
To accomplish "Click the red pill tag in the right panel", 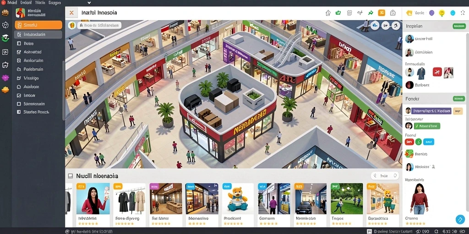I will pyautogui.click(x=409, y=142).
